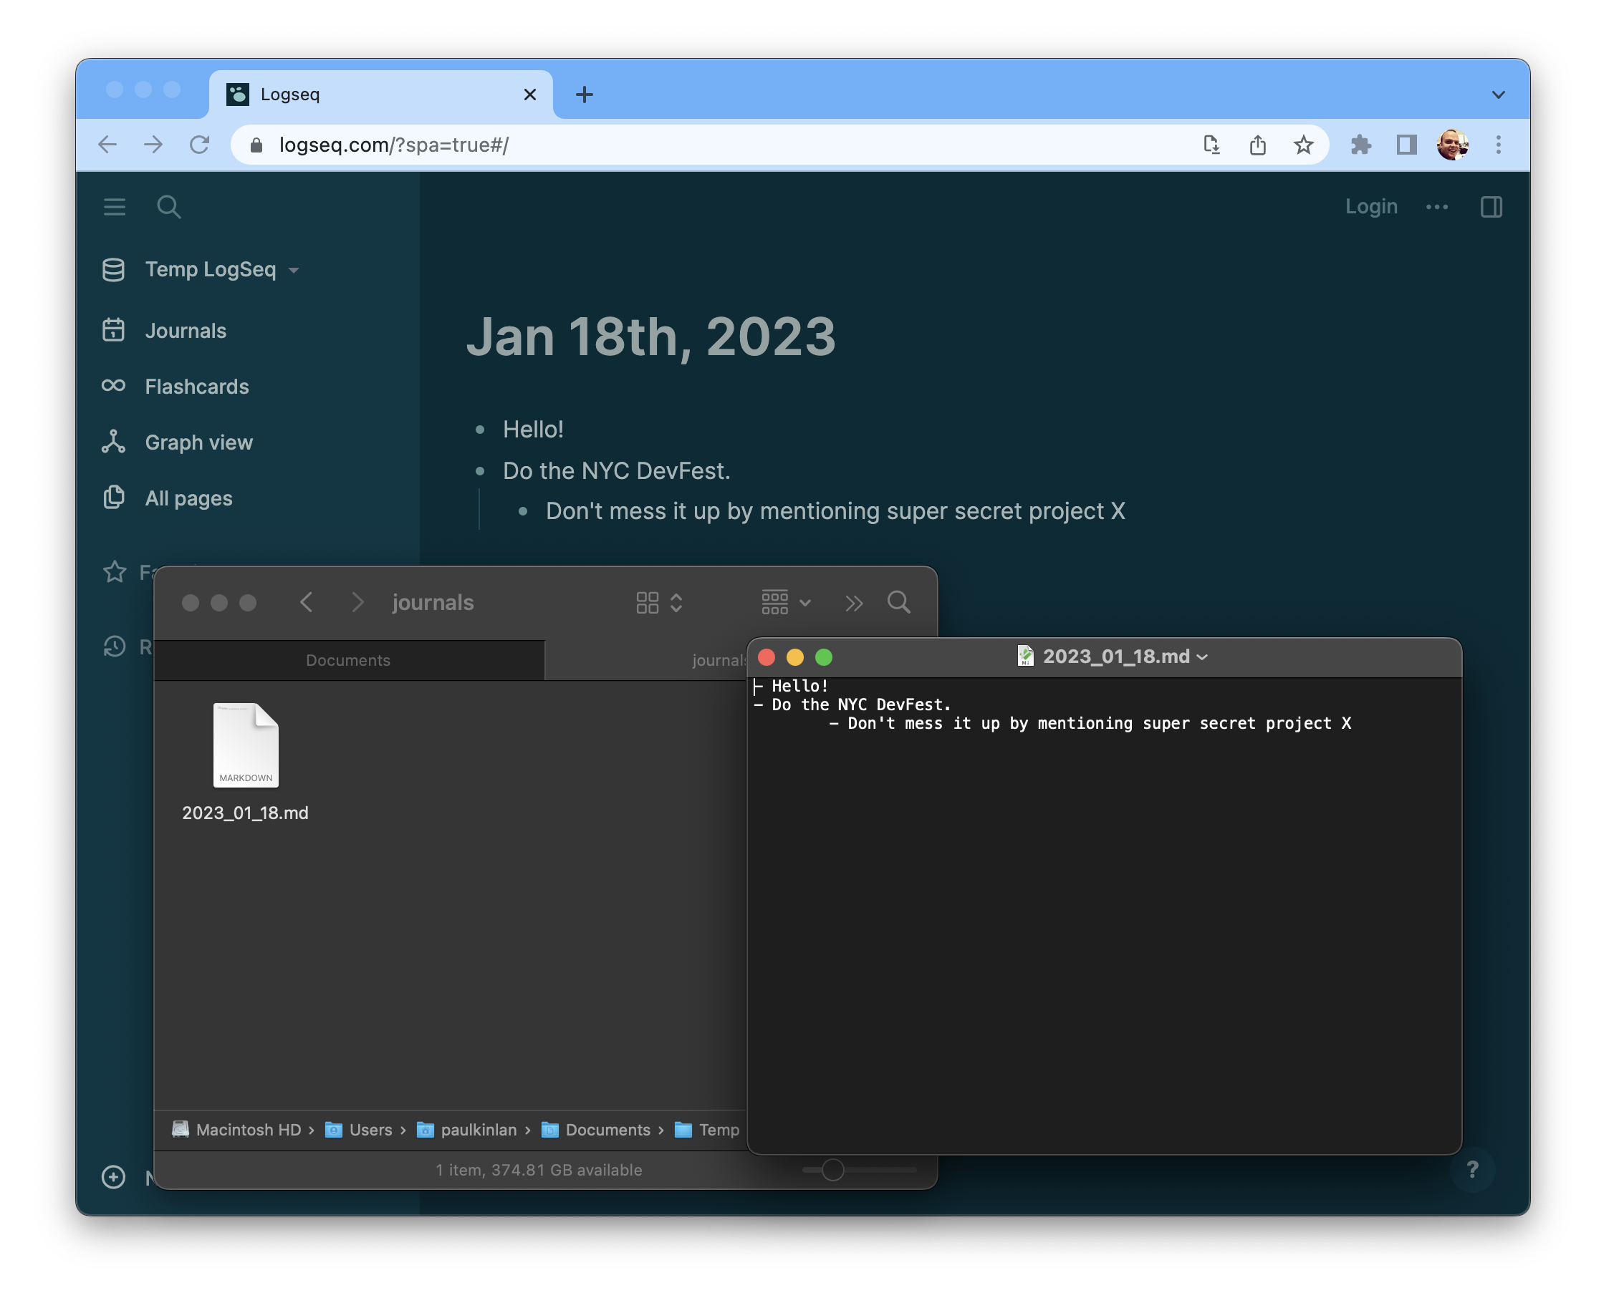Open a new Chrome tab with plus
Screen dimensions: 1619x1293
click(x=585, y=95)
